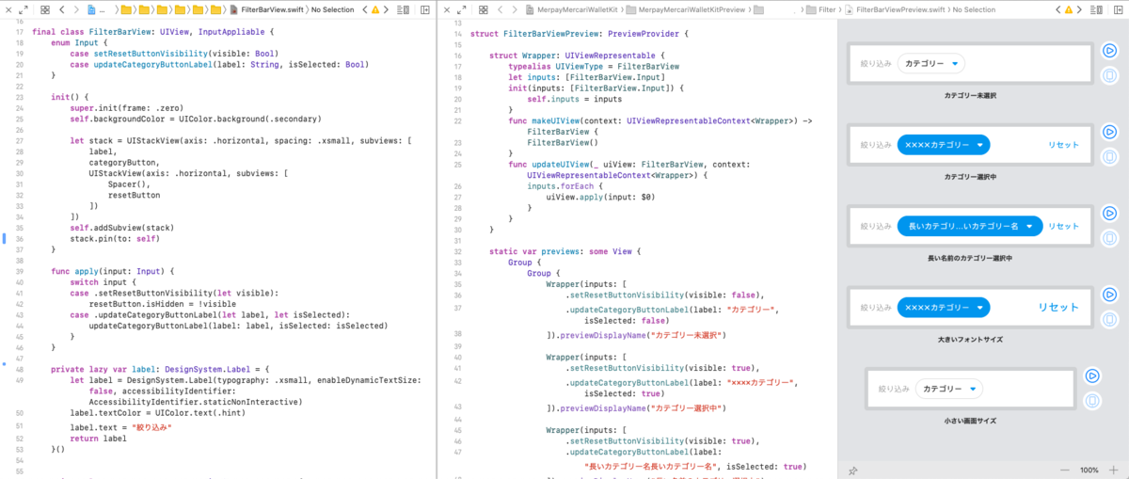Start live preview for 長い名前のカテゴリー選択中
Image resolution: width=1129 pixels, height=479 pixels.
(1111, 214)
